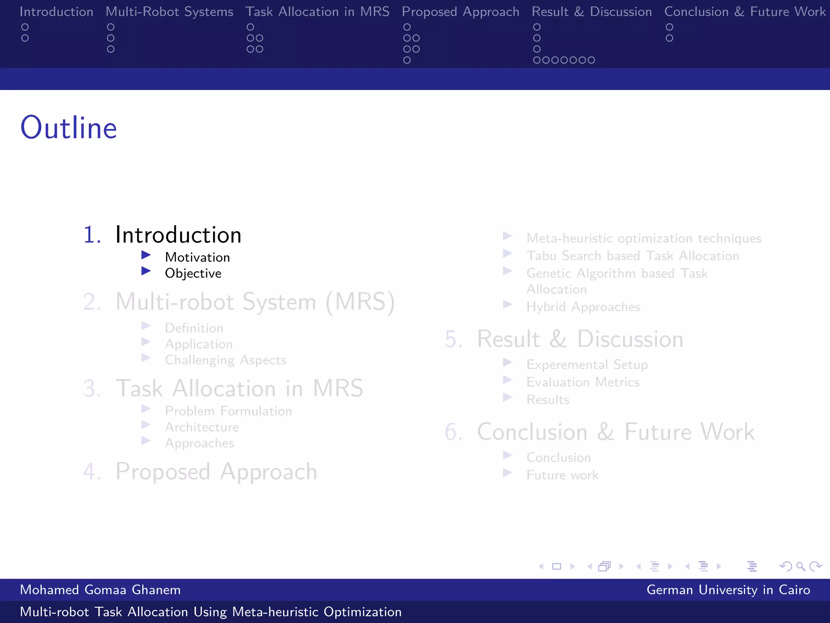Click the previous slide arrow icon
This screenshot has height=623, width=830.
[x=541, y=567]
